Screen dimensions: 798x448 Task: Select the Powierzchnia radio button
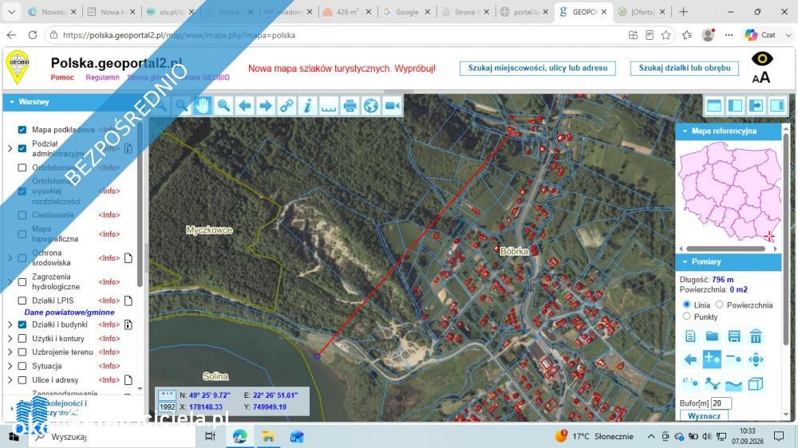[x=720, y=305]
